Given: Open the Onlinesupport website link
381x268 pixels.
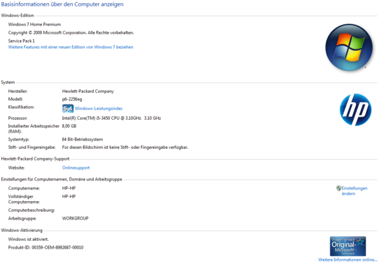Looking at the screenshot, I should pos(76,167).
